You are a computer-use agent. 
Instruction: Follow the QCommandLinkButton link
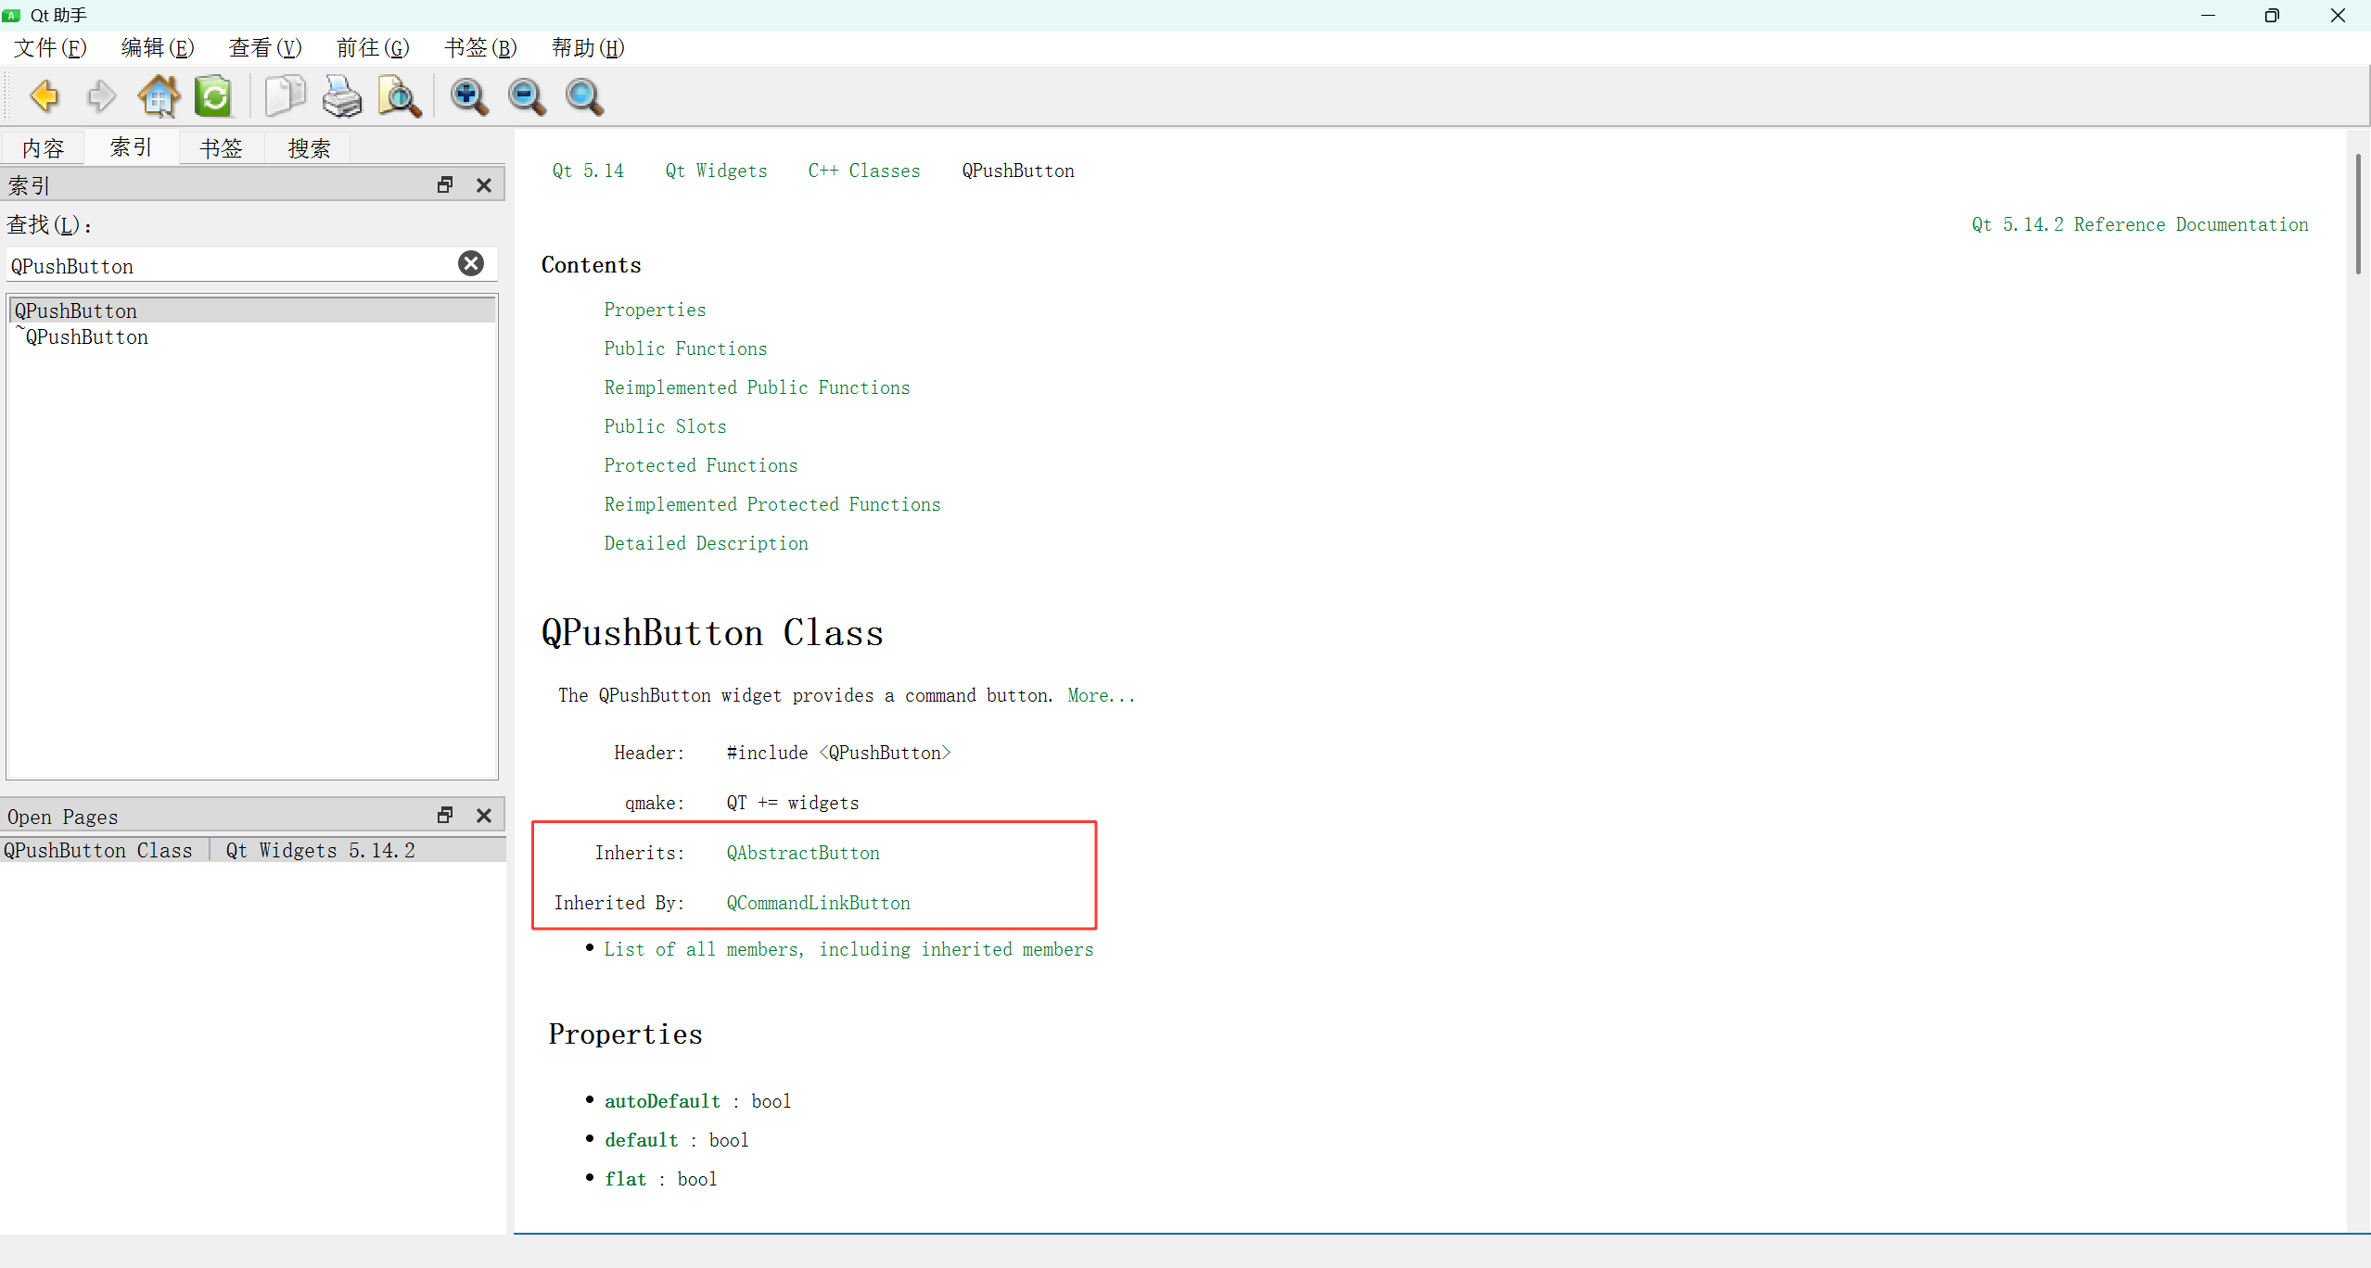[818, 903]
